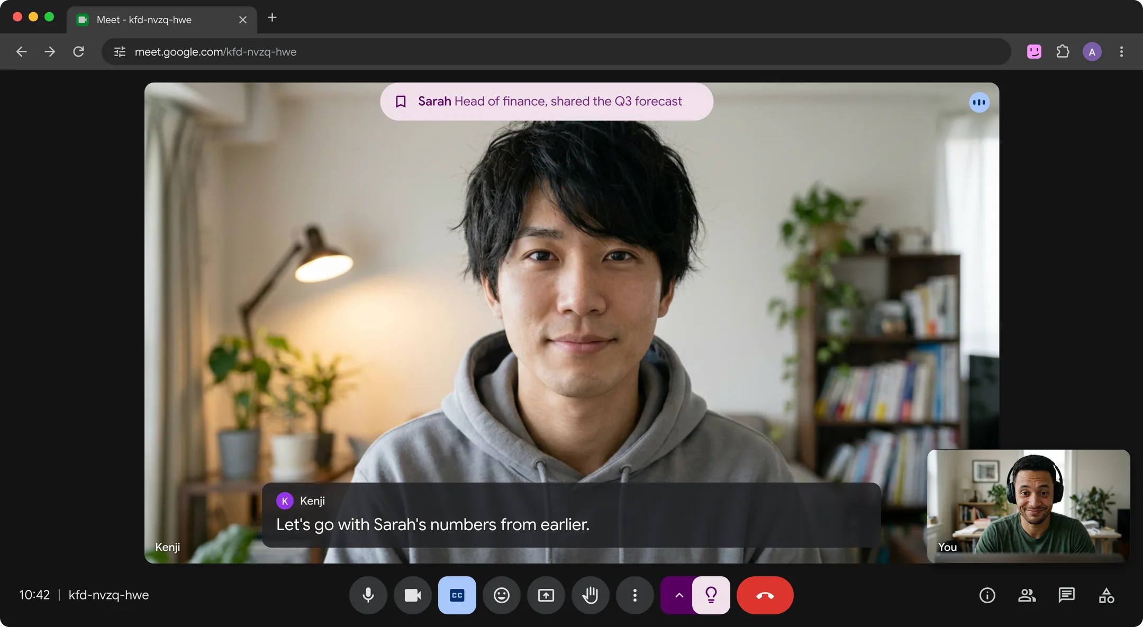Toggle closed captions off

click(457, 595)
